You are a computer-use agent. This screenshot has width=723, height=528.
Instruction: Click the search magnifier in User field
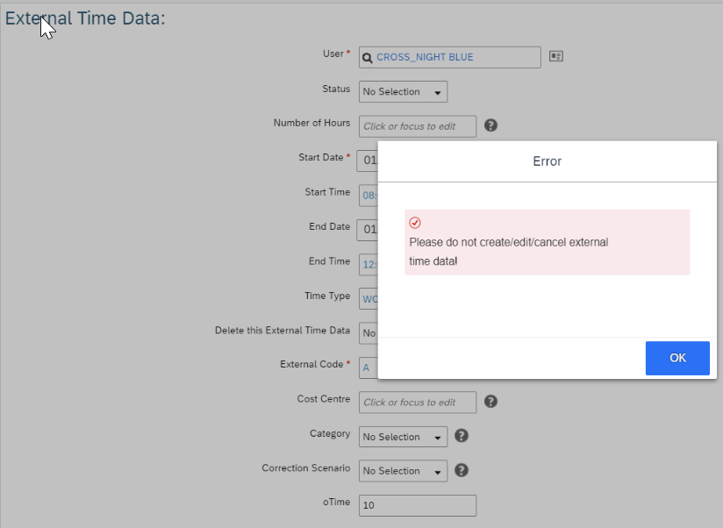(367, 58)
